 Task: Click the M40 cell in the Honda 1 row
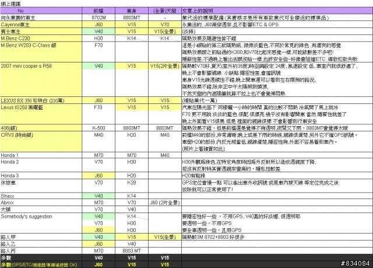[165, 155]
